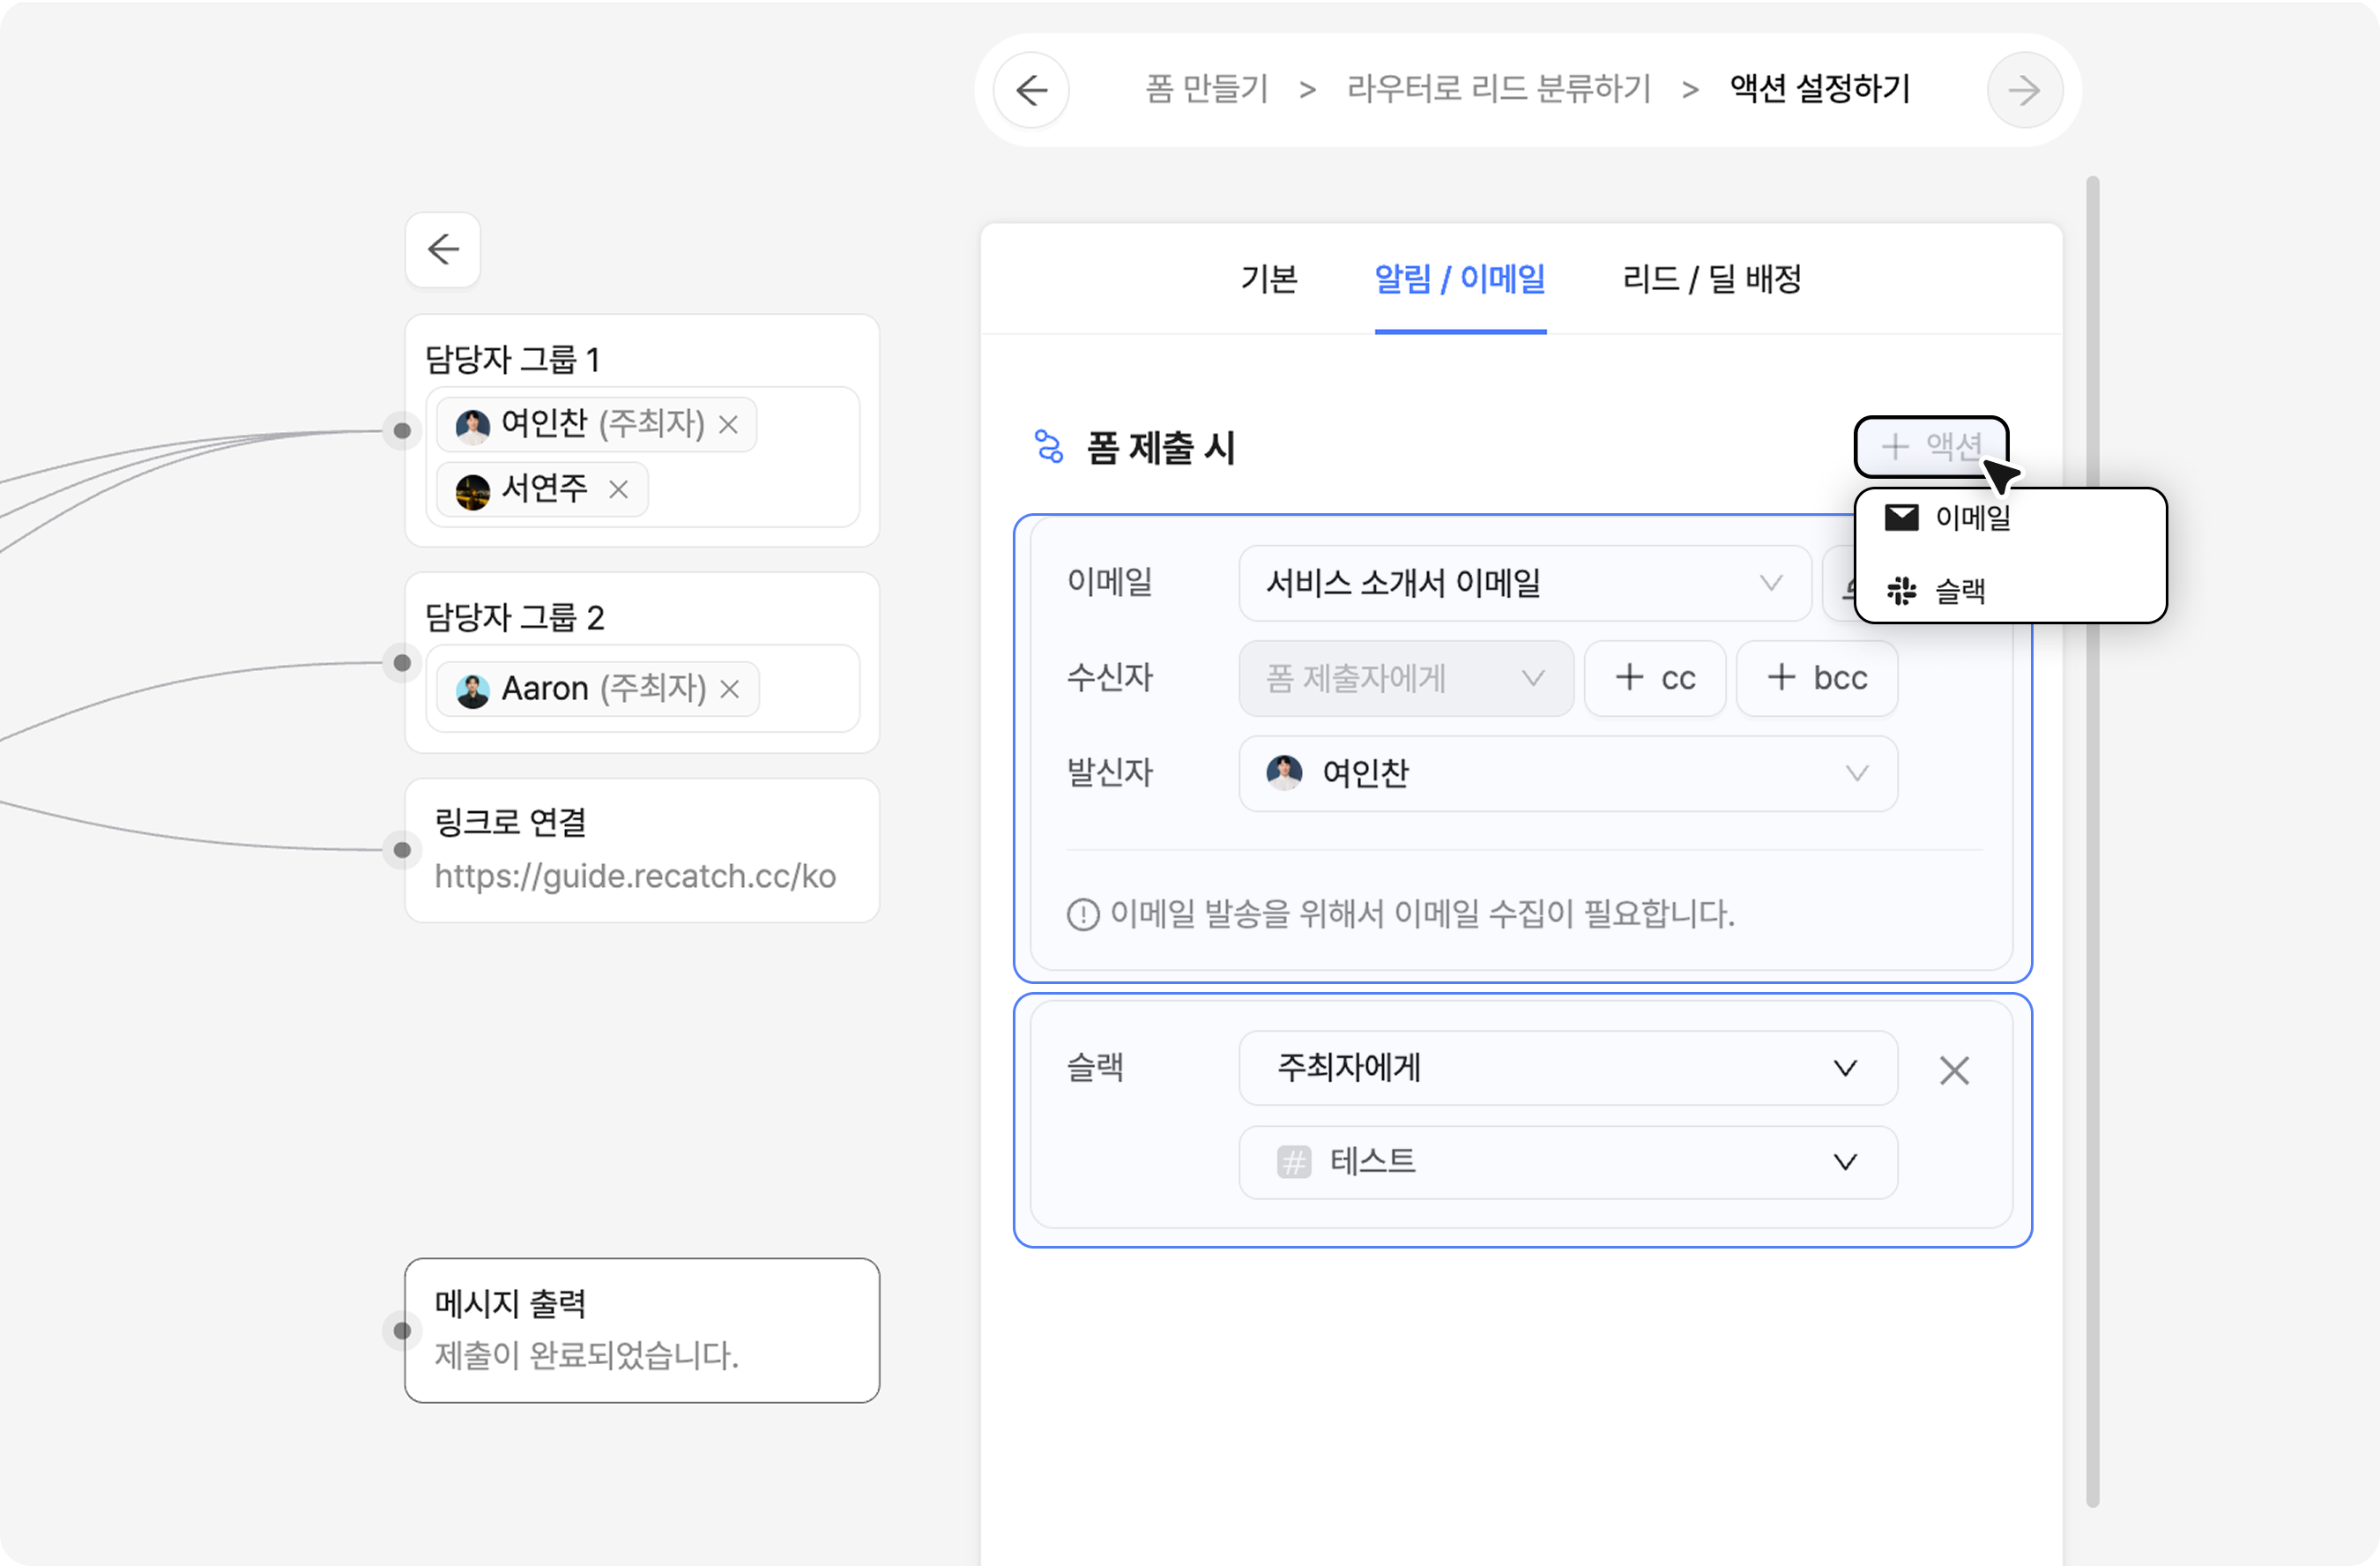Click the back arrow in the breadcrumb bar
Screen dimensions: 2380x1566
pyautogui.click(x=1031, y=90)
